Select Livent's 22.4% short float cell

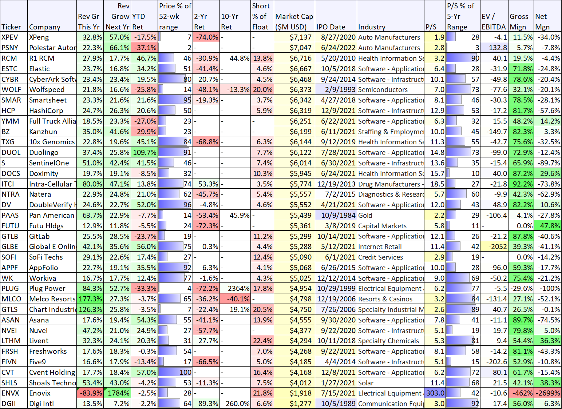tap(262, 341)
